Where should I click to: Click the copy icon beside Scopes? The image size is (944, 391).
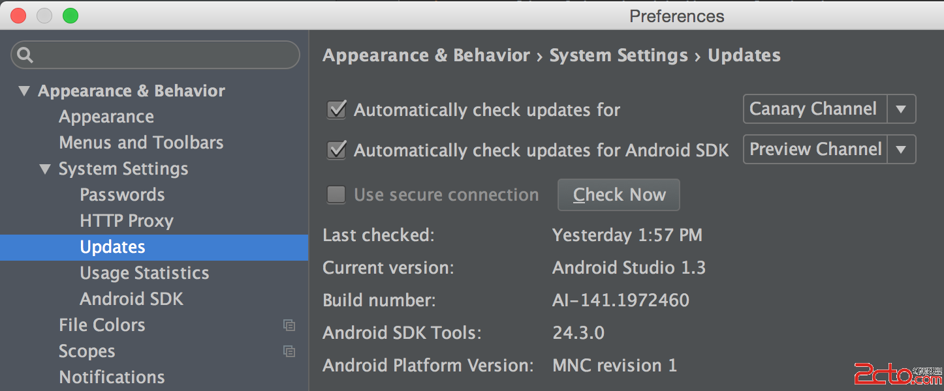[x=289, y=351]
